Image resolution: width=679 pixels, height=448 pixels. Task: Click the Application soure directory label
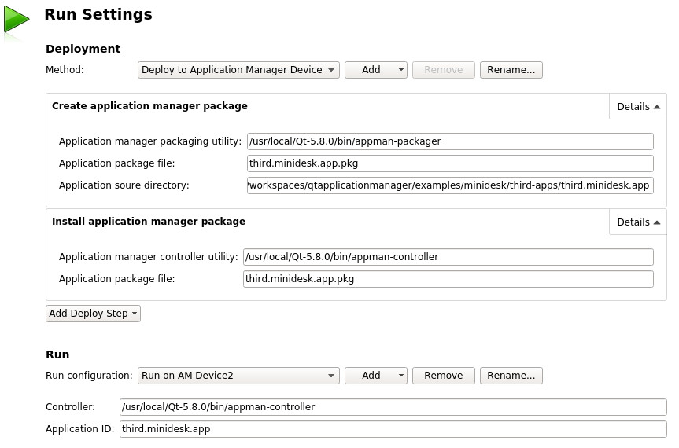click(x=124, y=185)
